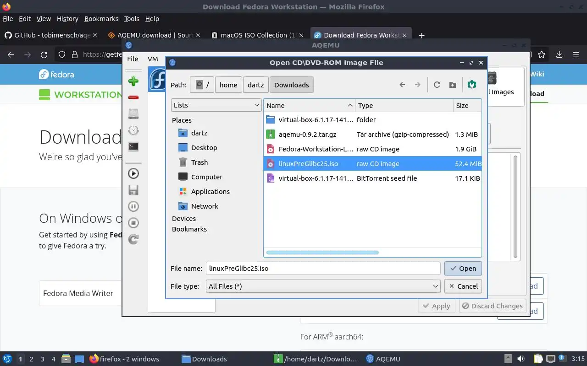This screenshot has height=366, width=587.
Task: Open the AQEMU VM menu
Action: (153, 59)
